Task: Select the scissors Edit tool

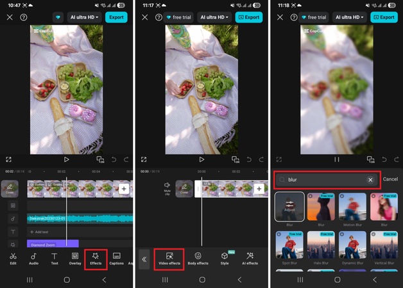Action: 13,258
